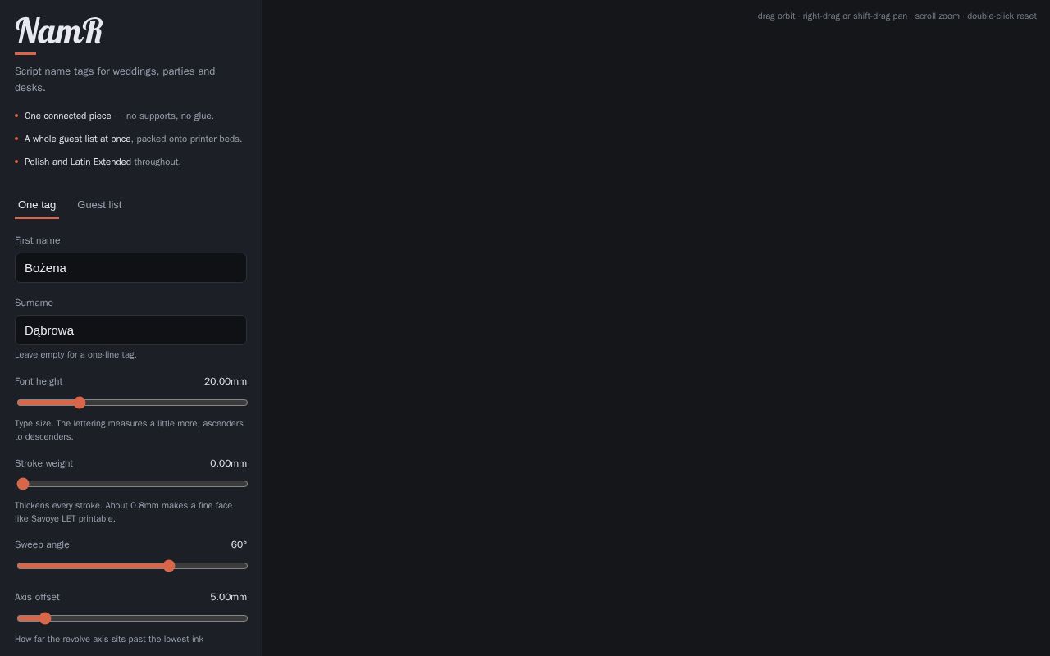Click the First name label
Screen dimensions: 1050x656
point(38,240)
